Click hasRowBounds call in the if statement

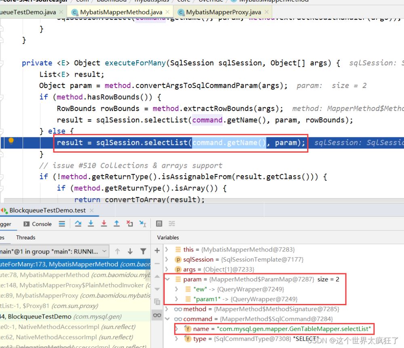(x=114, y=97)
